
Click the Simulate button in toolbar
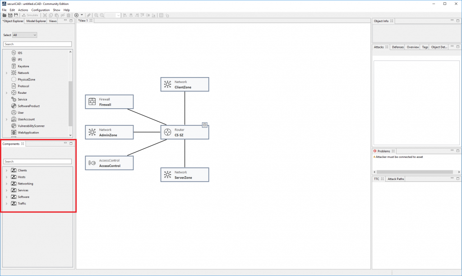click(x=30, y=15)
